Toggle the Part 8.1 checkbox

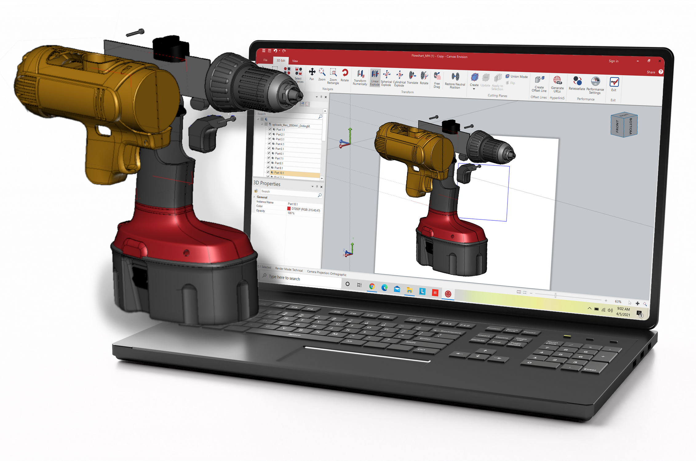268,163
